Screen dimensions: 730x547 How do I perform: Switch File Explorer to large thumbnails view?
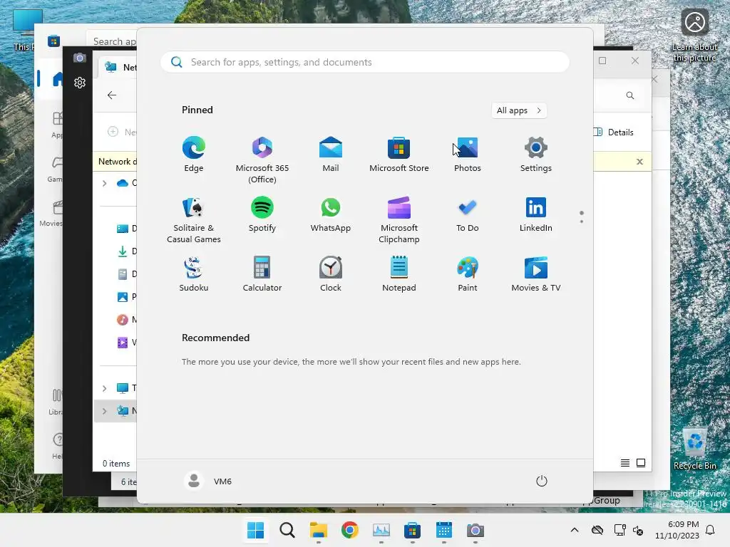pyautogui.click(x=641, y=463)
